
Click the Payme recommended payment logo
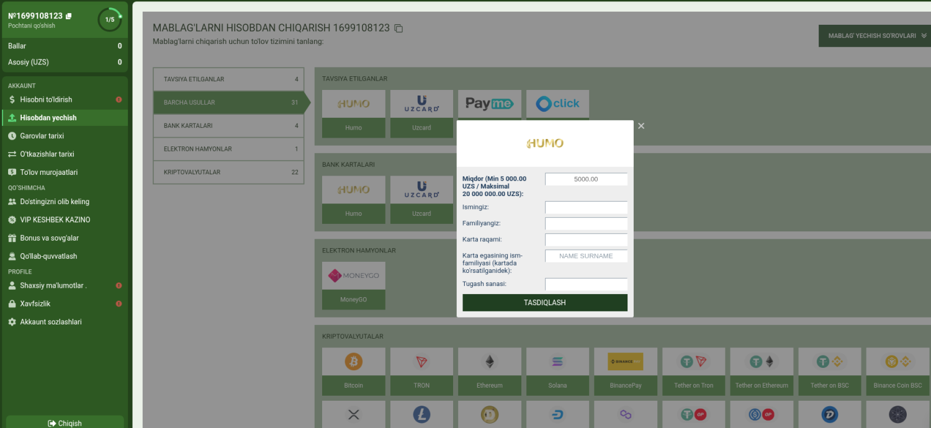click(490, 104)
